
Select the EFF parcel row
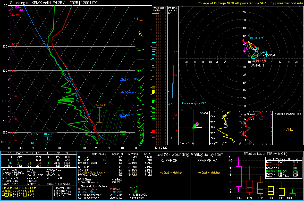pyautogui.click(x=39, y=160)
